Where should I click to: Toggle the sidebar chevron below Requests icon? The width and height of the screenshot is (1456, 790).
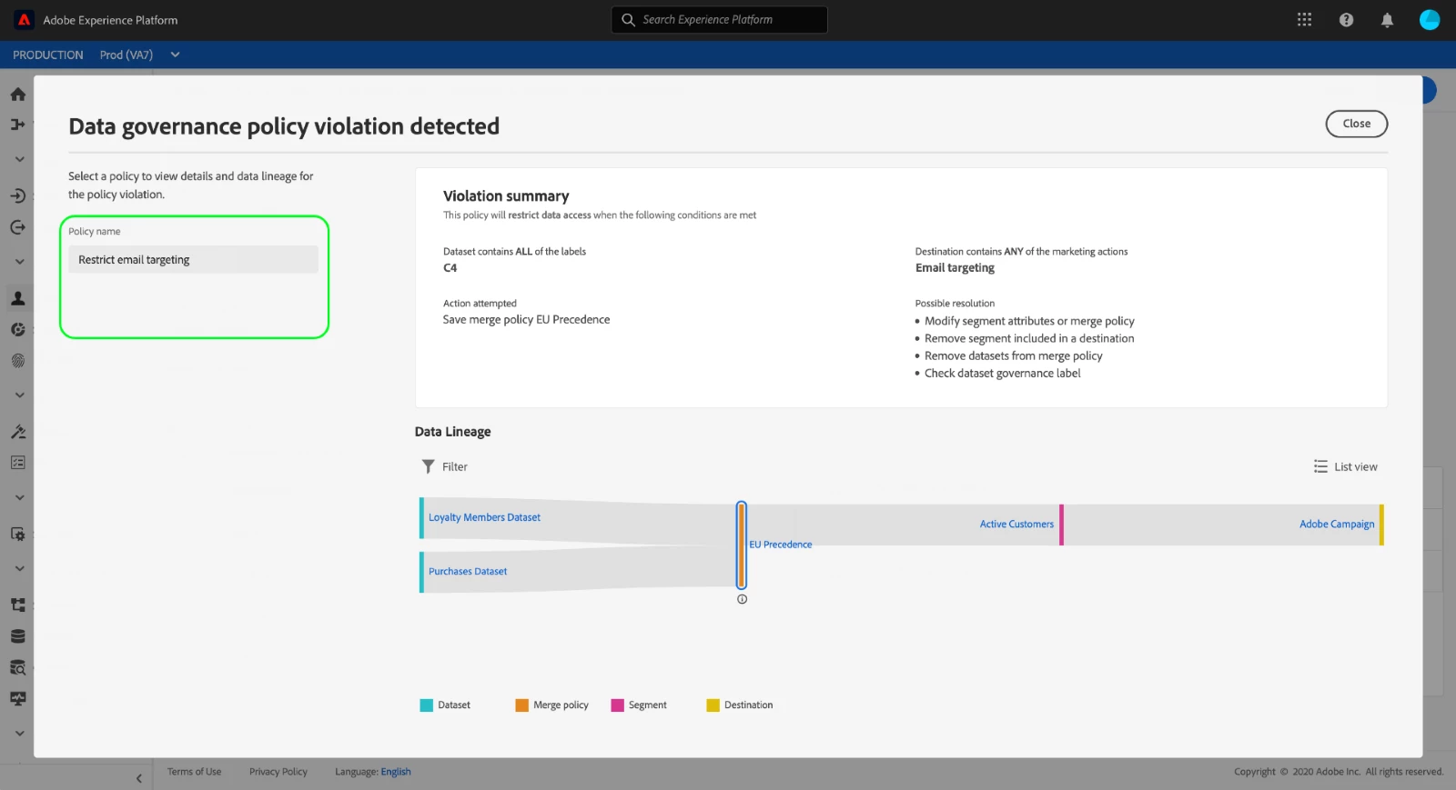coord(19,498)
